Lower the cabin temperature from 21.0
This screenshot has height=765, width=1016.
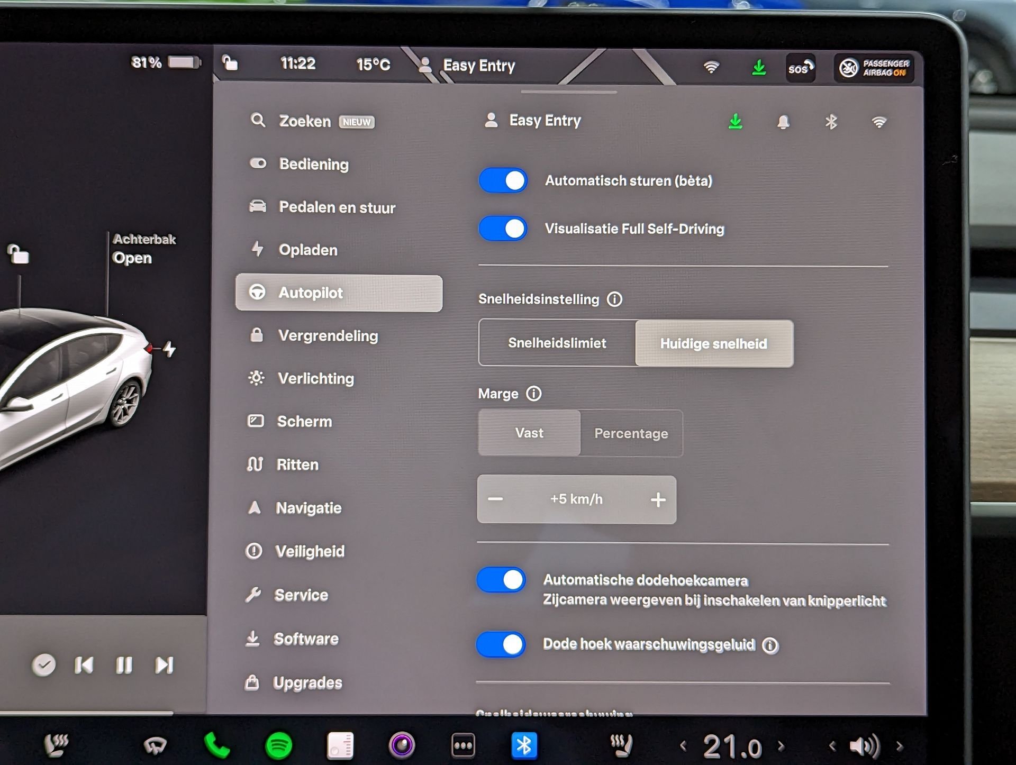tap(683, 746)
